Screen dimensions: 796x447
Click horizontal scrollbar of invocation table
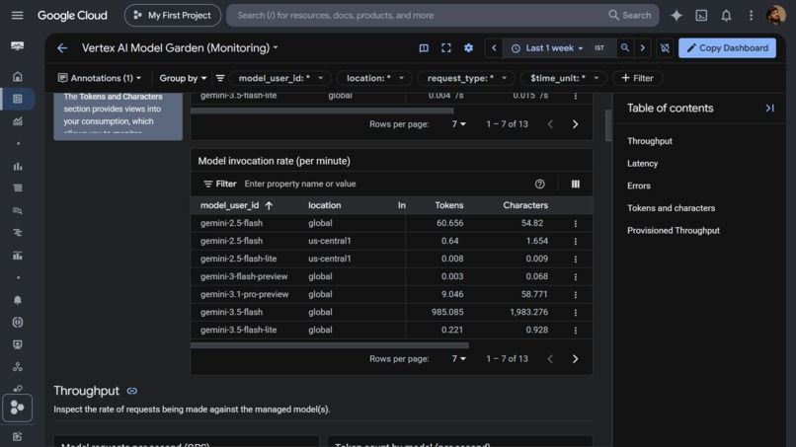pos(330,345)
